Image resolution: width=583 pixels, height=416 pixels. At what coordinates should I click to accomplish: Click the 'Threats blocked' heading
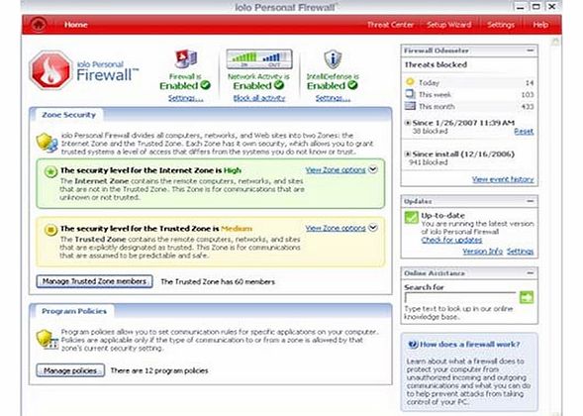click(436, 64)
